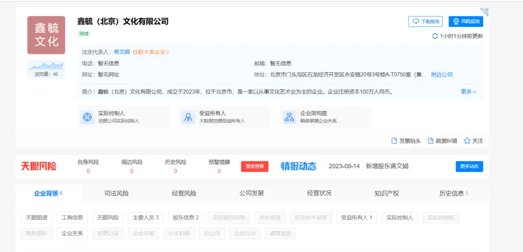Viewport: 523px width, 252px height.
Task: Open 周边风险 count
Action: 132,171
